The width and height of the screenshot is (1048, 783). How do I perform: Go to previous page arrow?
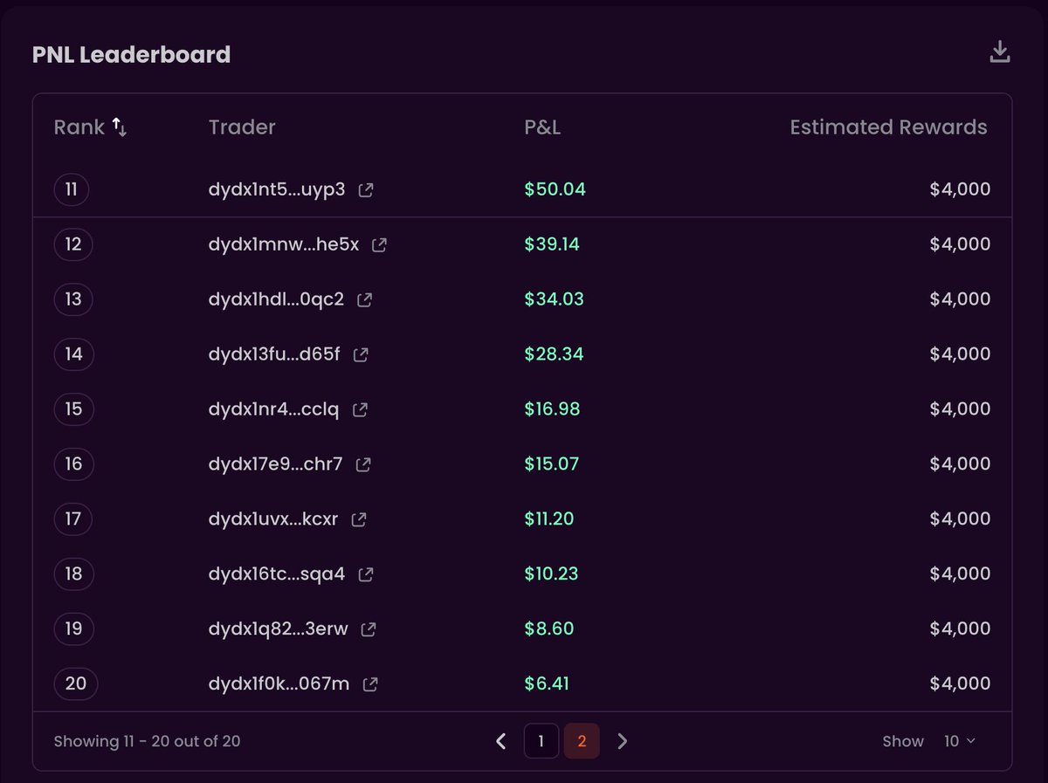(500, 741)
